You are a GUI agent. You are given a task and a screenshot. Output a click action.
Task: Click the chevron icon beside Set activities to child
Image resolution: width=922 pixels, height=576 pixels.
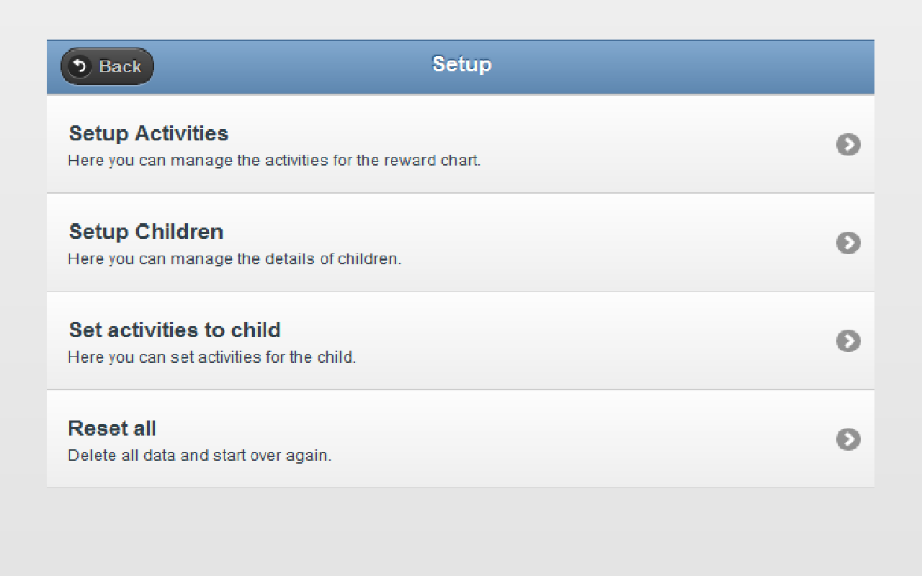(849, 341)
